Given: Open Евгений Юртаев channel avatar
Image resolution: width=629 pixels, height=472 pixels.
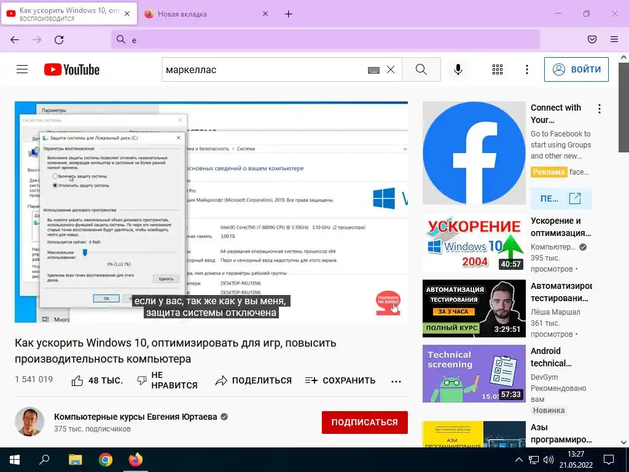Looking at the screenshot, I should [29, 422].
